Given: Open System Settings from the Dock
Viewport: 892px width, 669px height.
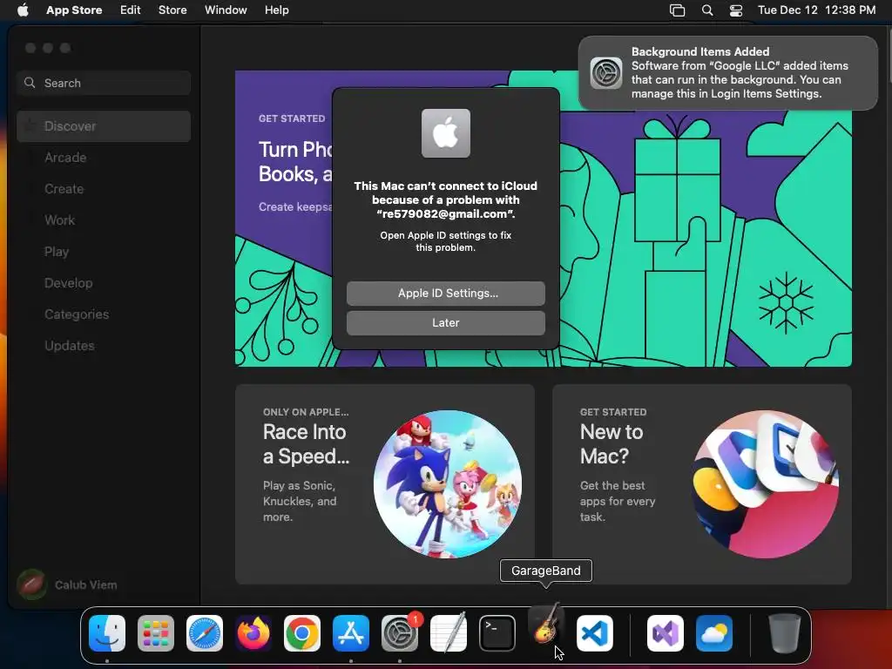Looking at the screenshot, I should (x=399, y=633).
